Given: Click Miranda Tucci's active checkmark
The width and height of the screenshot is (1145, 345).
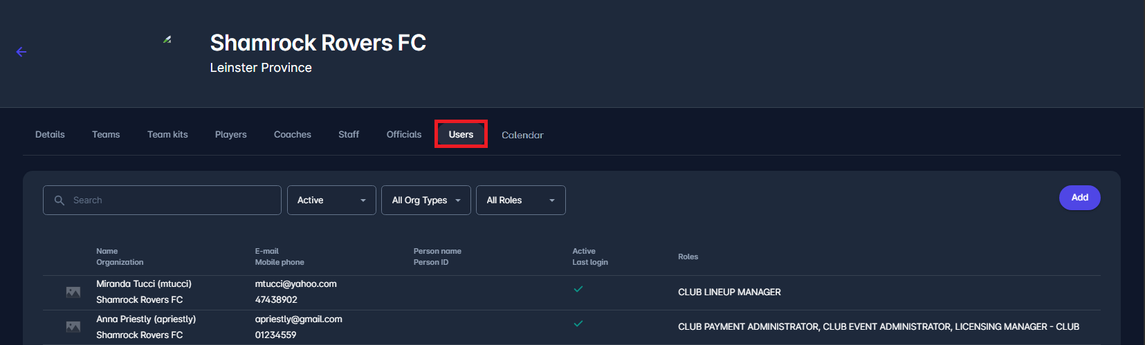Looking at the screenshot, I should point(578,289).
